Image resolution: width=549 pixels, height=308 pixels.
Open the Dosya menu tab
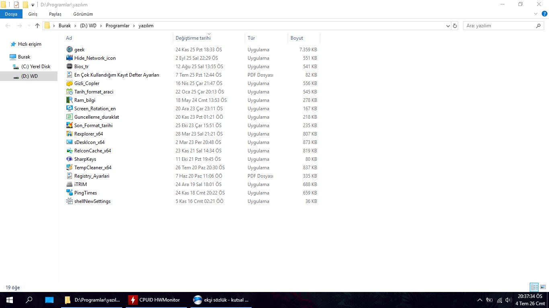[11, 14]
